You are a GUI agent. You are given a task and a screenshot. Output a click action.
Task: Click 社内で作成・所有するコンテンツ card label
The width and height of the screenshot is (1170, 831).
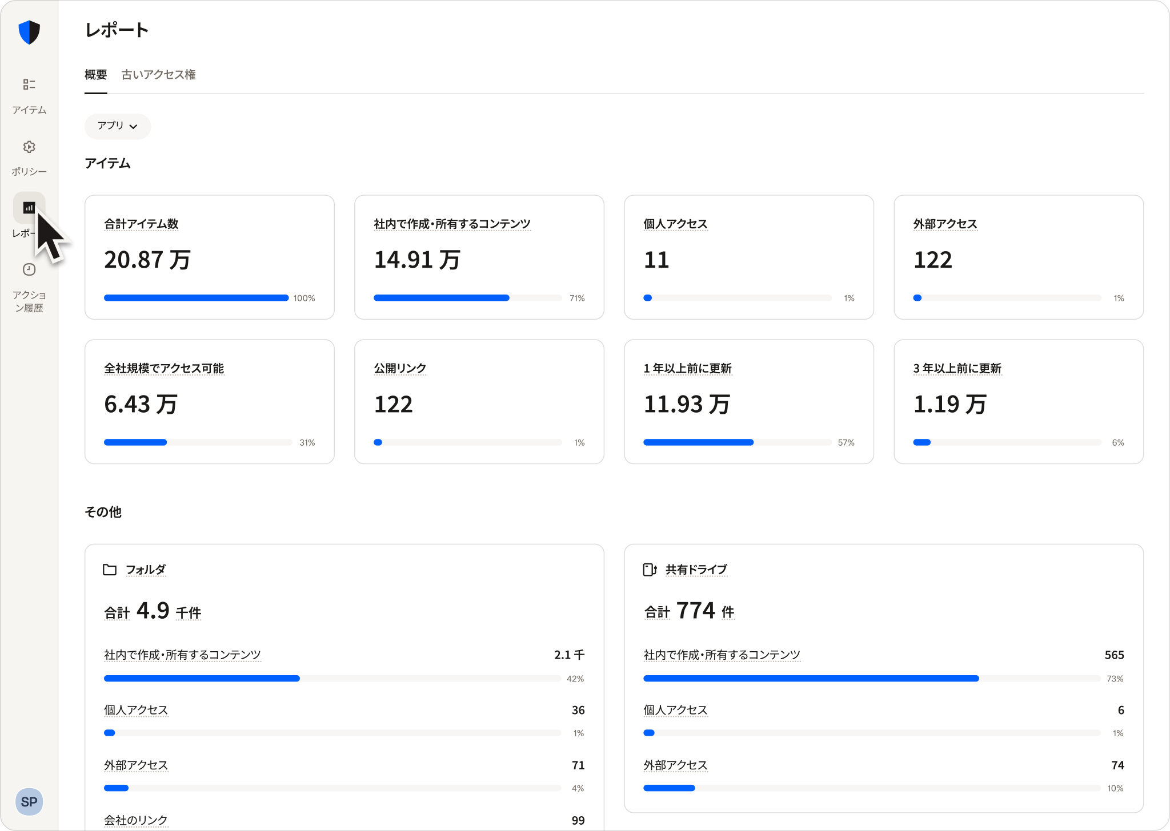click(x=452, y=224)
